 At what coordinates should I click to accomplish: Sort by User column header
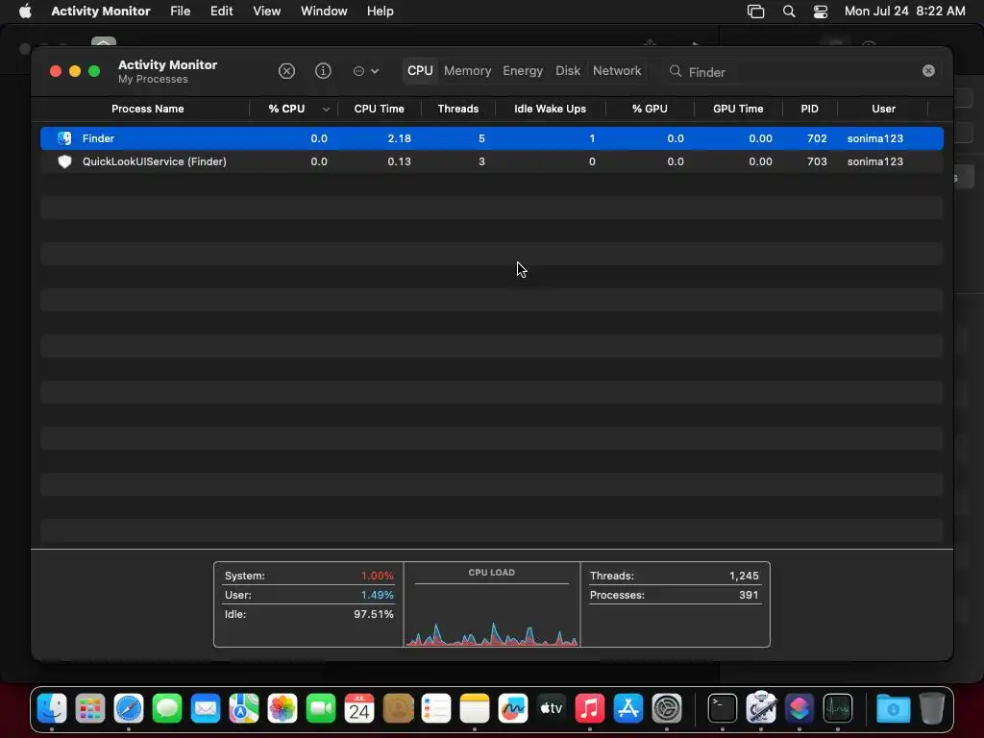(x=884, y=109)
